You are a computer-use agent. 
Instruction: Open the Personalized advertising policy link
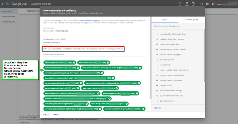(89, 21)
